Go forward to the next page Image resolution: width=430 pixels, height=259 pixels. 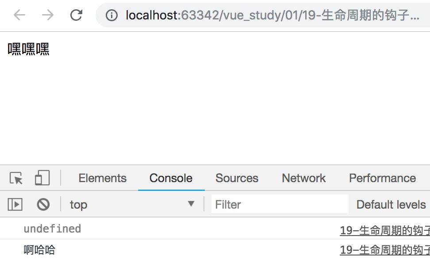[48, 15]
